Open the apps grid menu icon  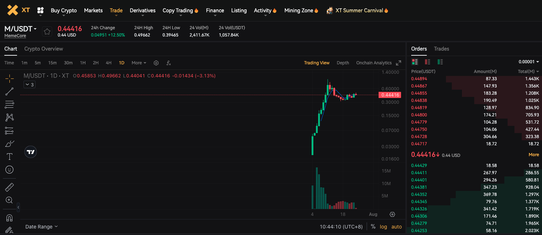pyautogui.click(x=41, y=10)
